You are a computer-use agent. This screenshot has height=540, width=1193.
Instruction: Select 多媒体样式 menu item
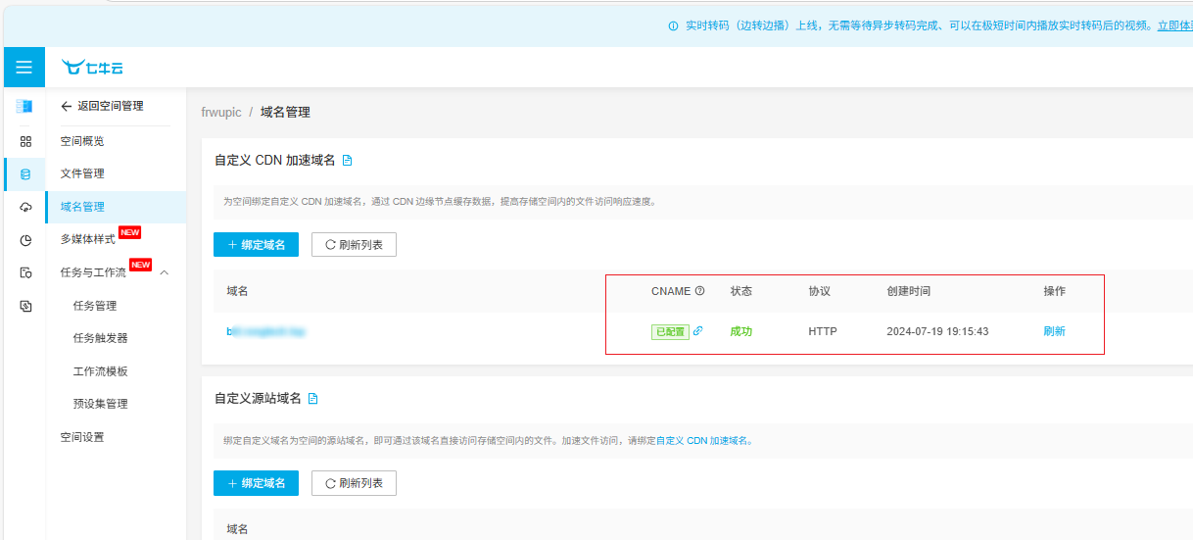[x=88, y=239]
